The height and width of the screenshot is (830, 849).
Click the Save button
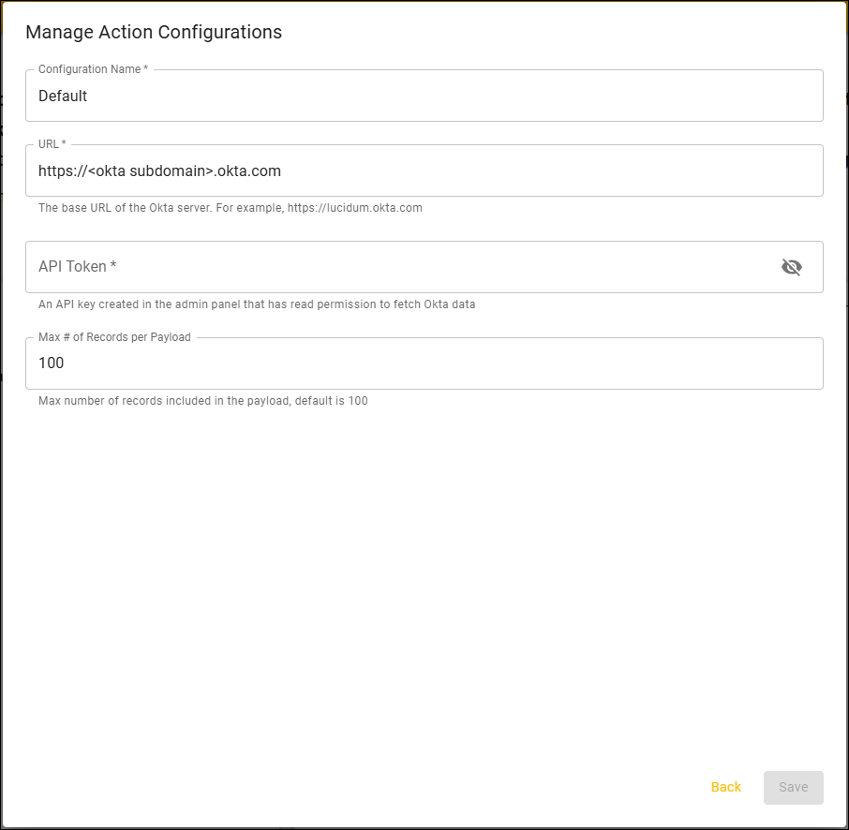click(x=793, y=787)
